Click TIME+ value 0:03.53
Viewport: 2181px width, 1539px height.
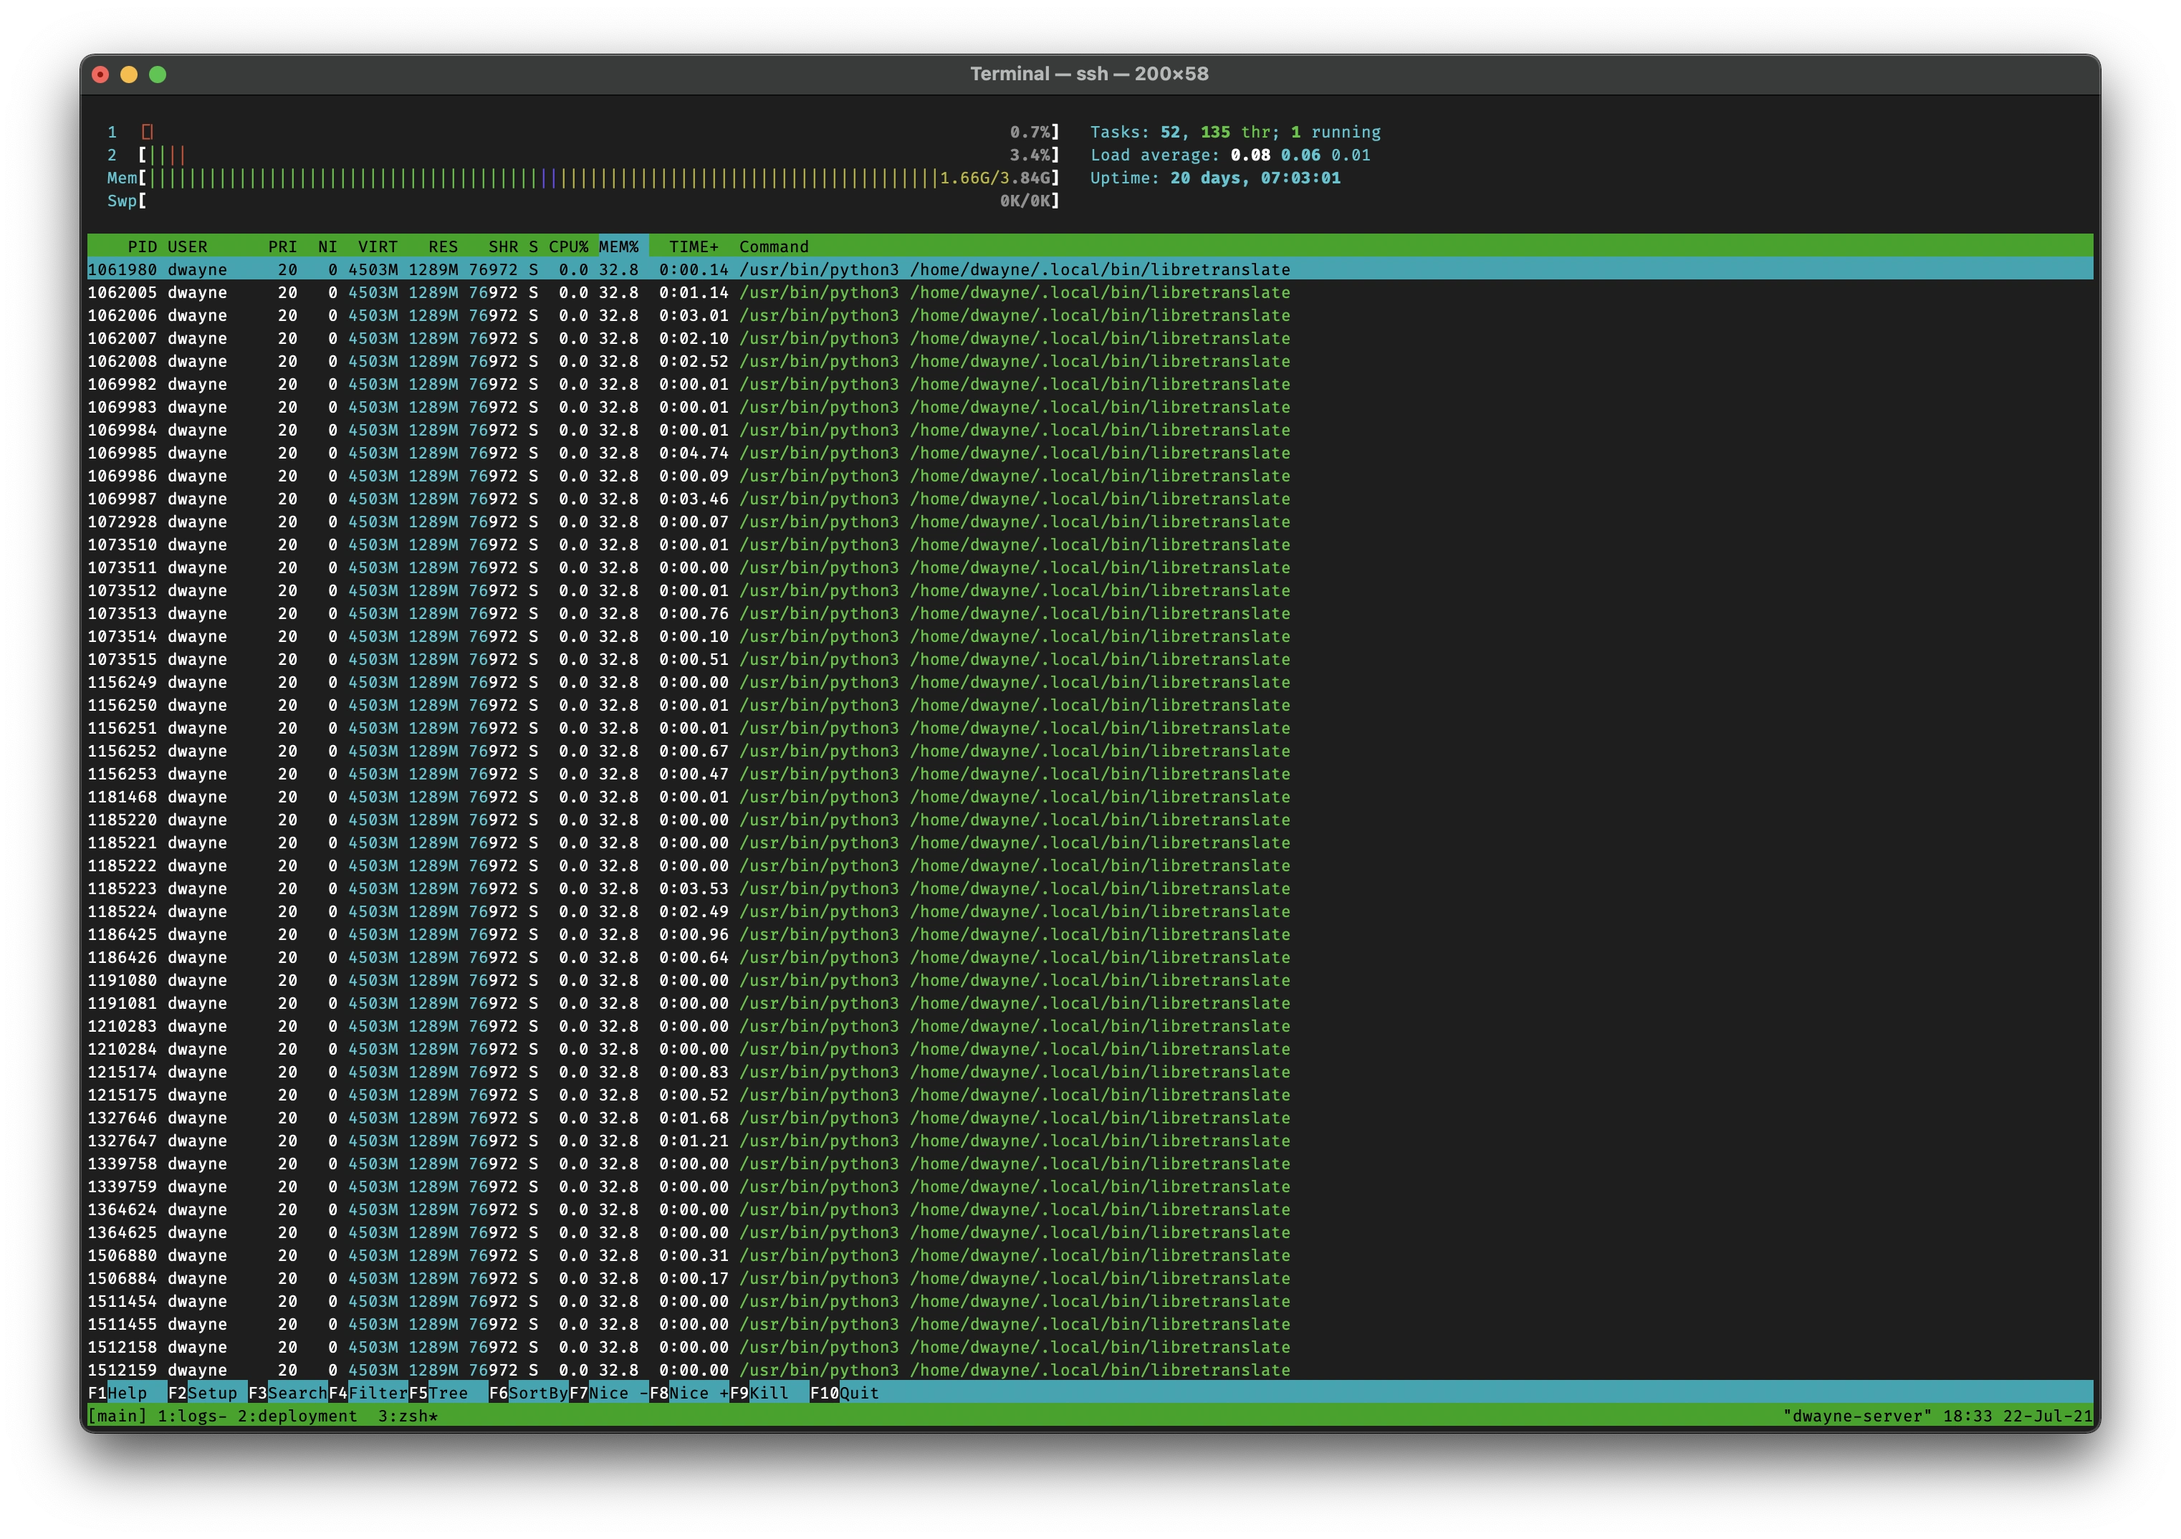pos(694,888)
